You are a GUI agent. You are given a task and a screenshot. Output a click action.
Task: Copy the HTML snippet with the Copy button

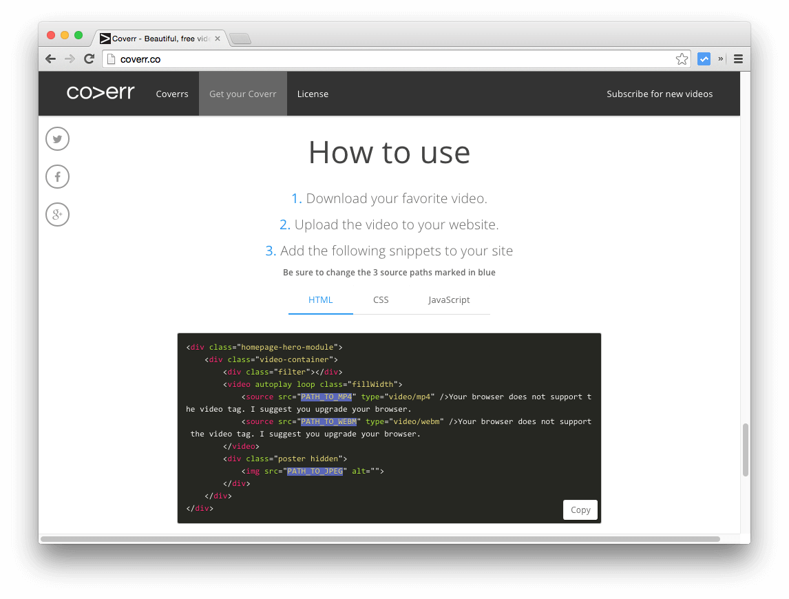(x=580, y=509)
